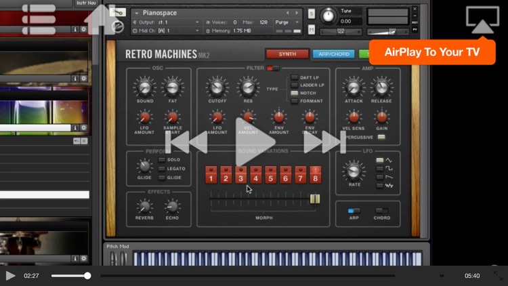Click the red SAMPLE START knob

tap(173, 117)
